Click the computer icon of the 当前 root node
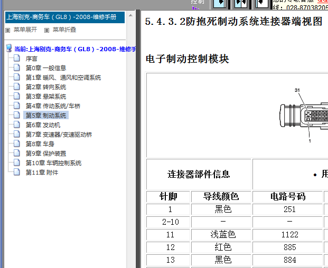Viewport: 328px width, 268px height. [9, 48]
